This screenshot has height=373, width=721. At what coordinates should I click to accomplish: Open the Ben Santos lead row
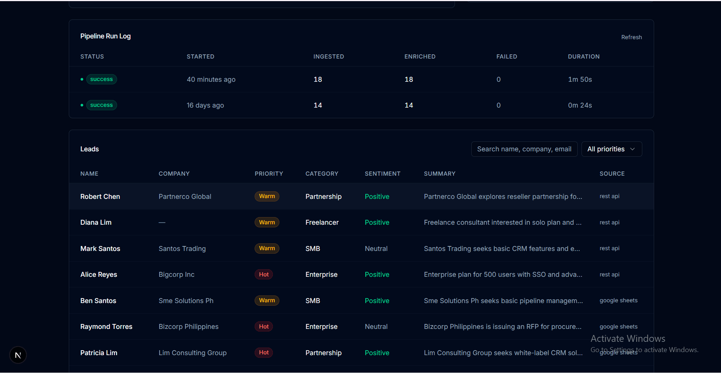(361, 300)
